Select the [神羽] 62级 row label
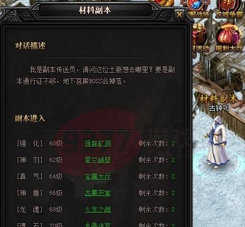This screenshot has width=245, height=227. pos(40,160)
